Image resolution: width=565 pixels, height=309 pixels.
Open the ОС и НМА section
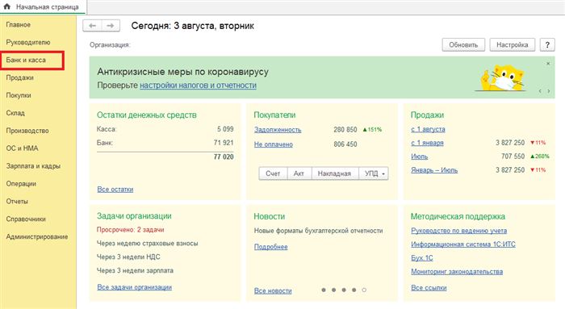pyautogui.click(x=22, y=148)
